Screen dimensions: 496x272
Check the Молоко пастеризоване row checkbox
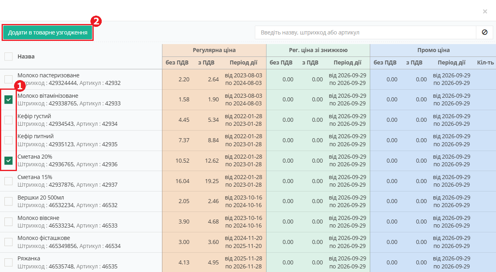click(x=8, y=79)
